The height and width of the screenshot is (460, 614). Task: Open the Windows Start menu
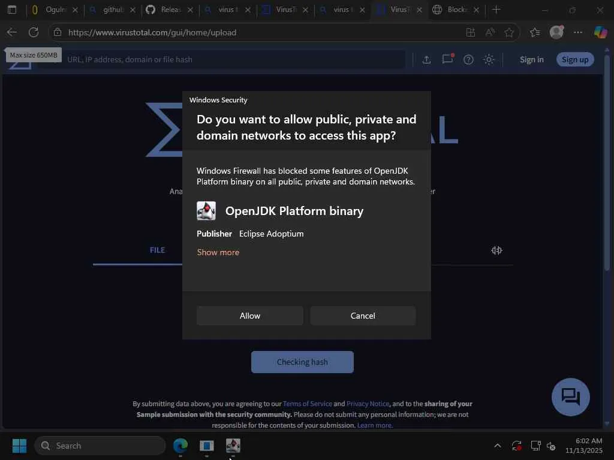pyautogui.click(x=19, y=446)
